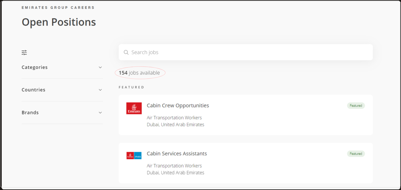This screenshot has width=401, height=190.
Task: Click Dubai location under Cabin Crew Opportunities
Action: 175,124
